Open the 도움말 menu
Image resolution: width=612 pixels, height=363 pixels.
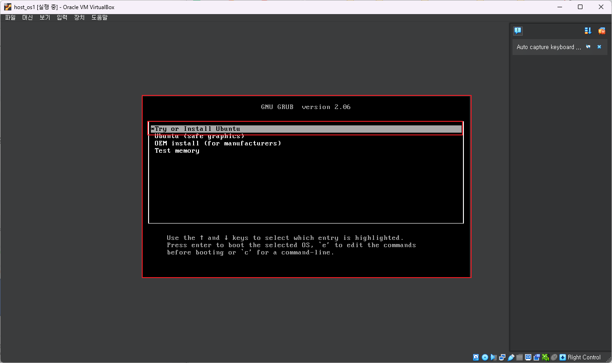[100, 17]
